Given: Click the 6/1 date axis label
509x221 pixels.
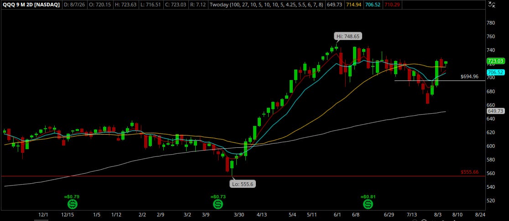Looking at the screenshot, I should tap(338, 215).
